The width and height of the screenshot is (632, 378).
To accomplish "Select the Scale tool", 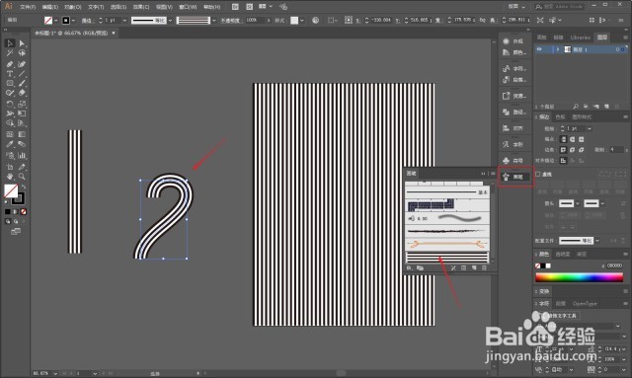I will (x=22, y=104).
